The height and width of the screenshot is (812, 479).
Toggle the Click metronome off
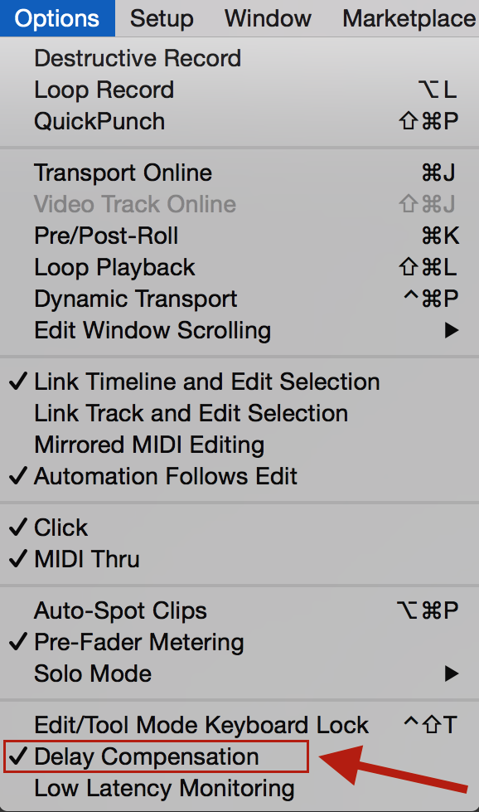(x=63, y=528)
